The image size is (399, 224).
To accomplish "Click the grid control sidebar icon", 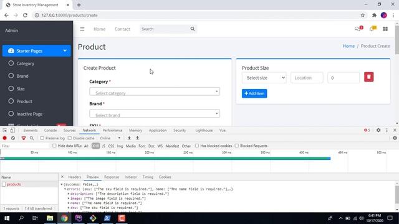I will tap(385, 29).
